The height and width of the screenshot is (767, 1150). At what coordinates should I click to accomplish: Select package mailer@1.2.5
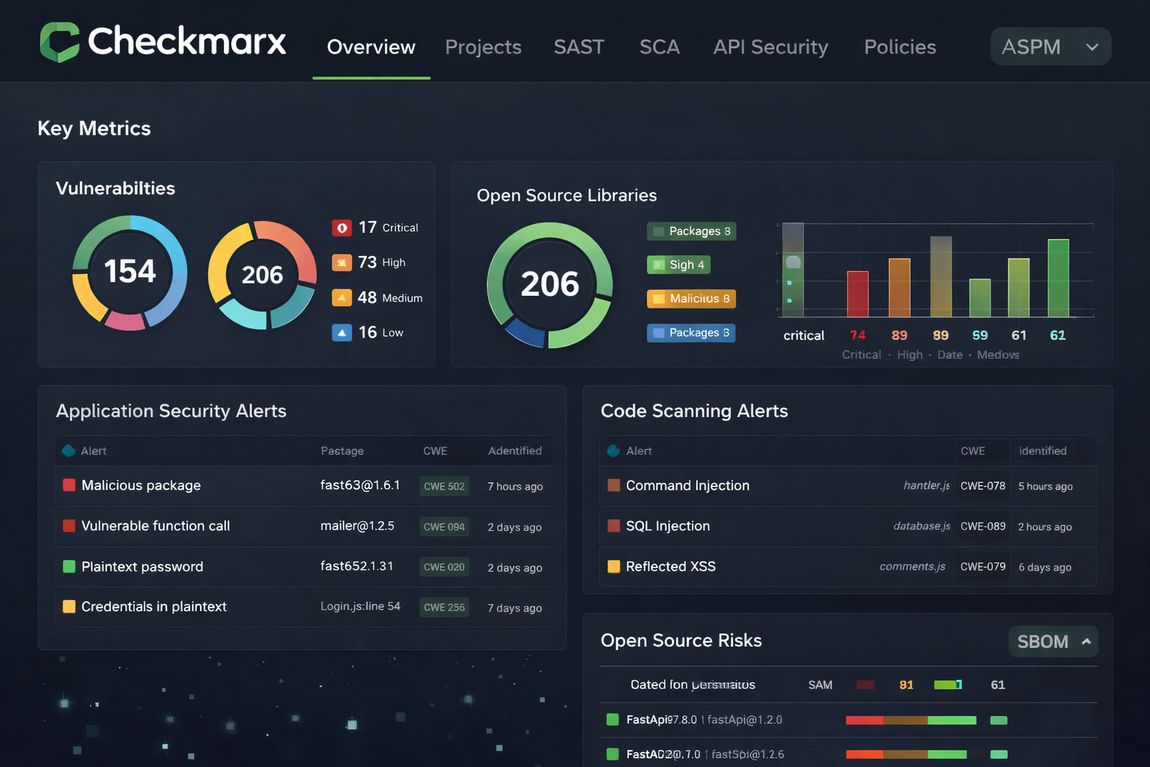(x=357, y=526)
